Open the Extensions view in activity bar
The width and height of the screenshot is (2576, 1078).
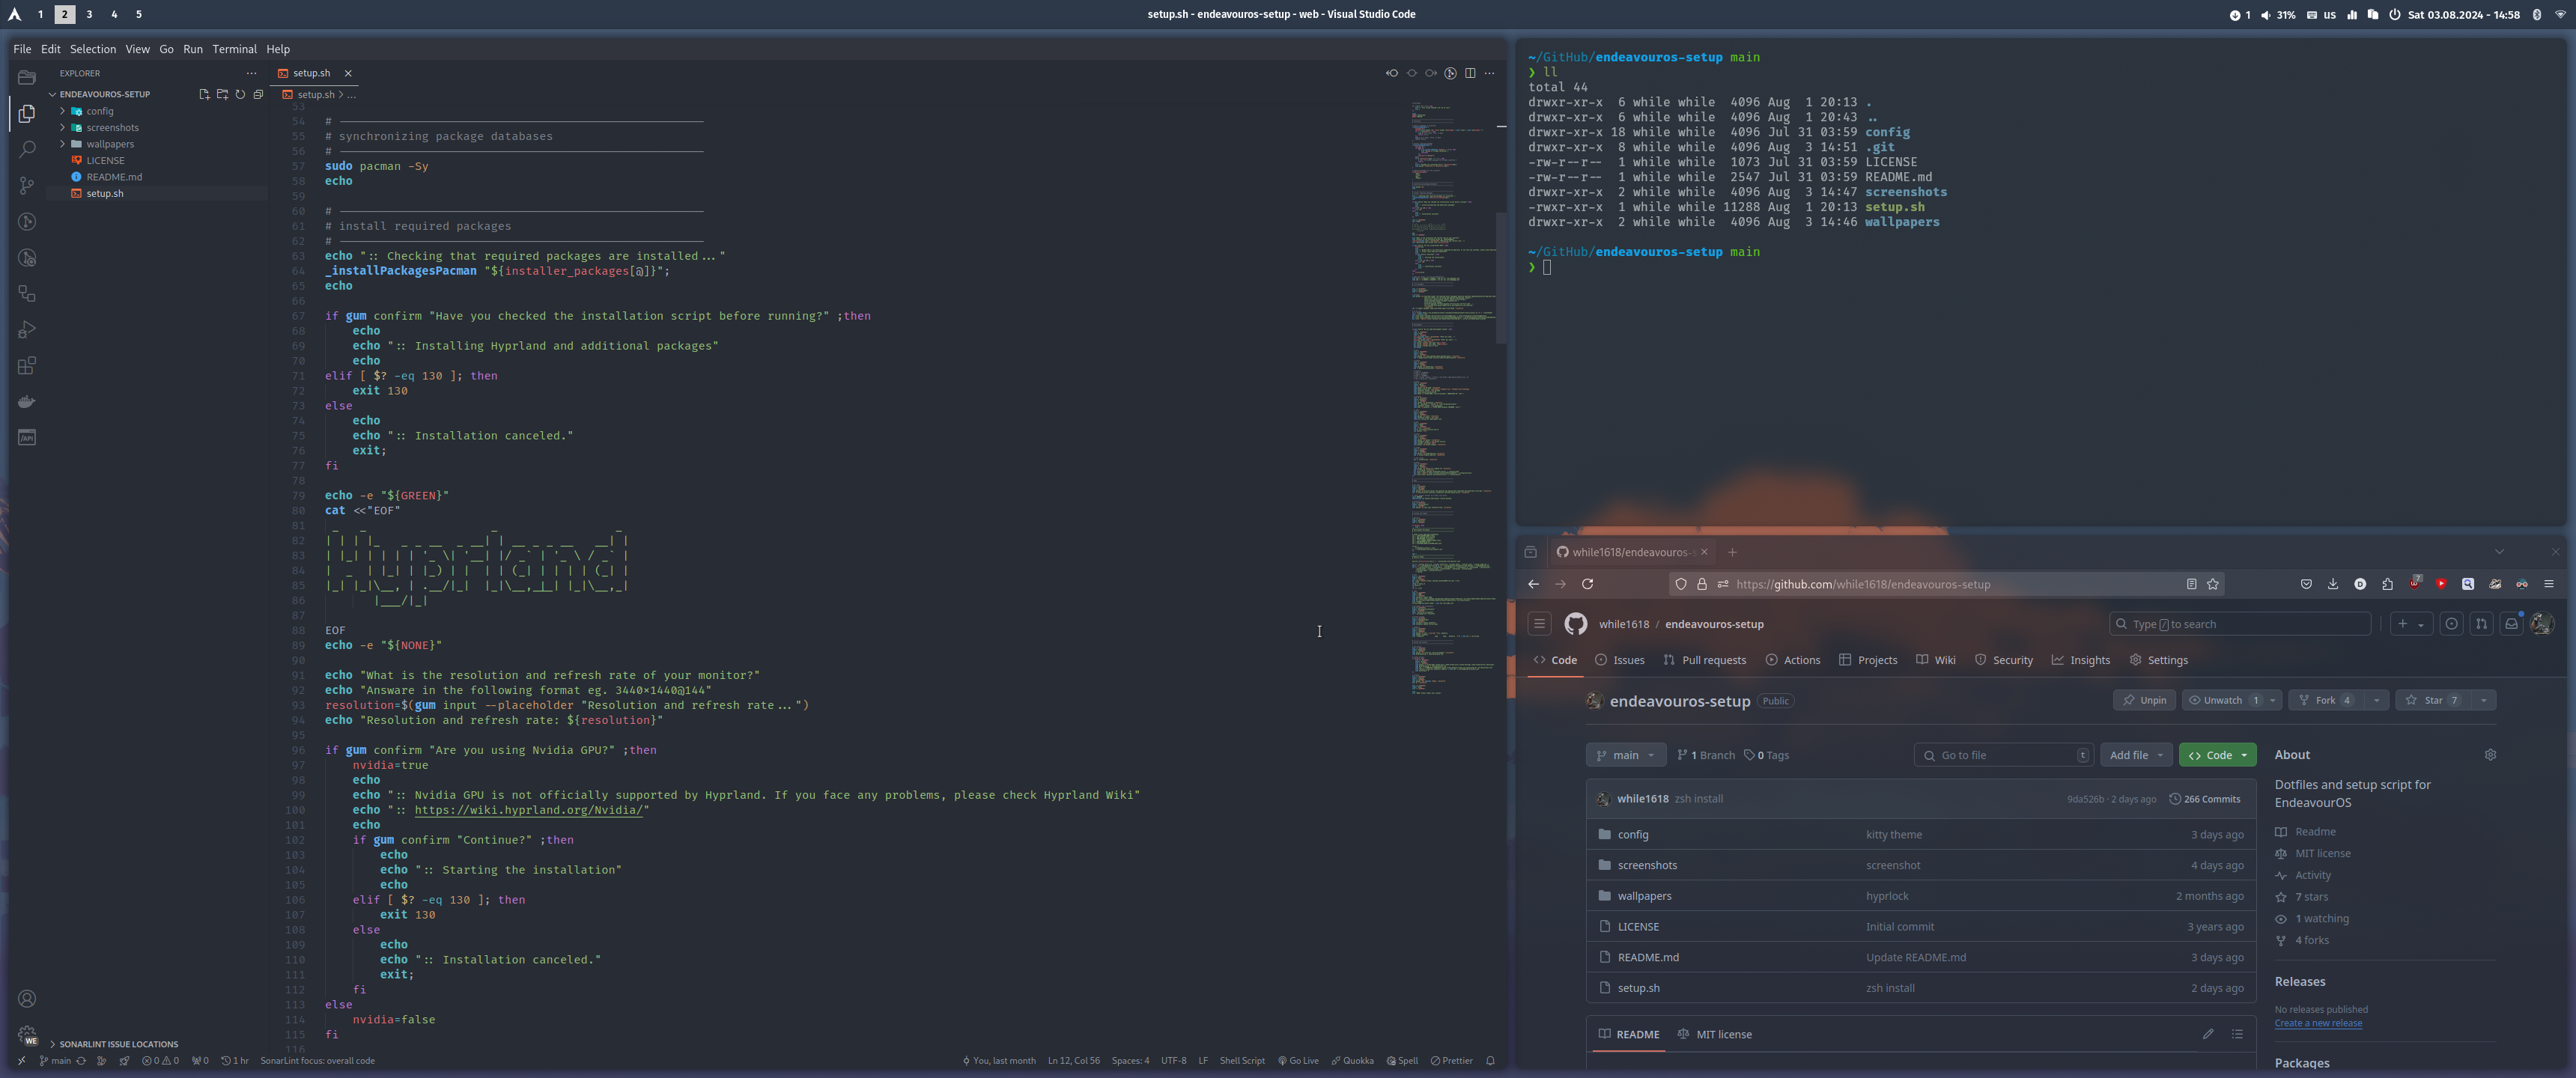click(x=27, y=366)
